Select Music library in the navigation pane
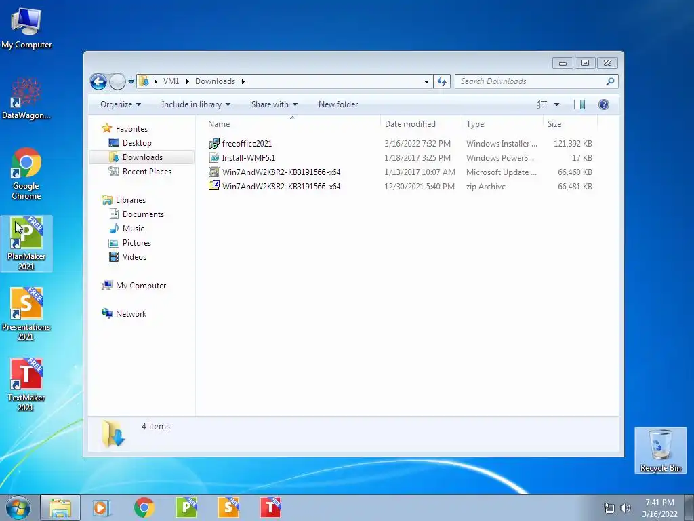Image resolution: width=694 pixels, height=521 pixels. [x=134, y=229]
